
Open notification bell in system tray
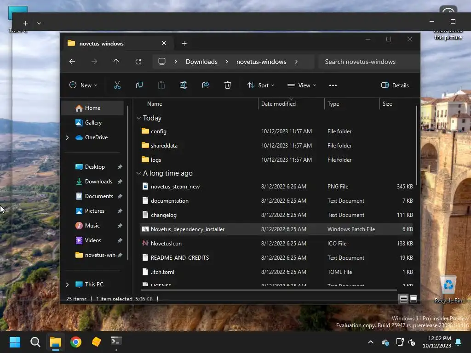(x=459, y=342)
